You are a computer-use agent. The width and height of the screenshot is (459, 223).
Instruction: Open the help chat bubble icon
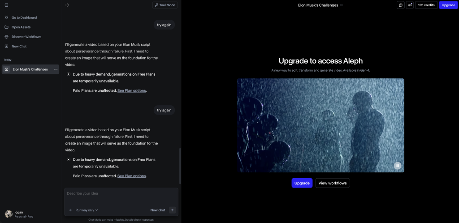[x=401, y=5]
